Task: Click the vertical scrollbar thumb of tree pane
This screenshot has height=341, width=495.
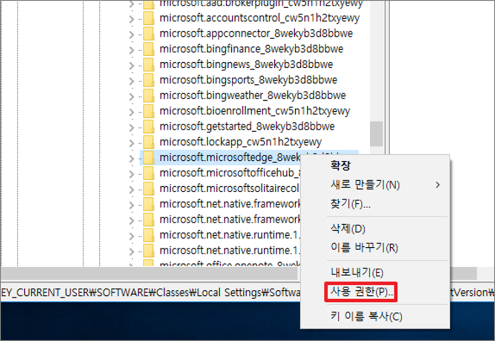Action: [x=376, y=134]
